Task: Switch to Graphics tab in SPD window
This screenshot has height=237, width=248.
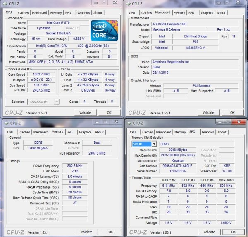Action: pyautogui.click(x=208, y=132)
